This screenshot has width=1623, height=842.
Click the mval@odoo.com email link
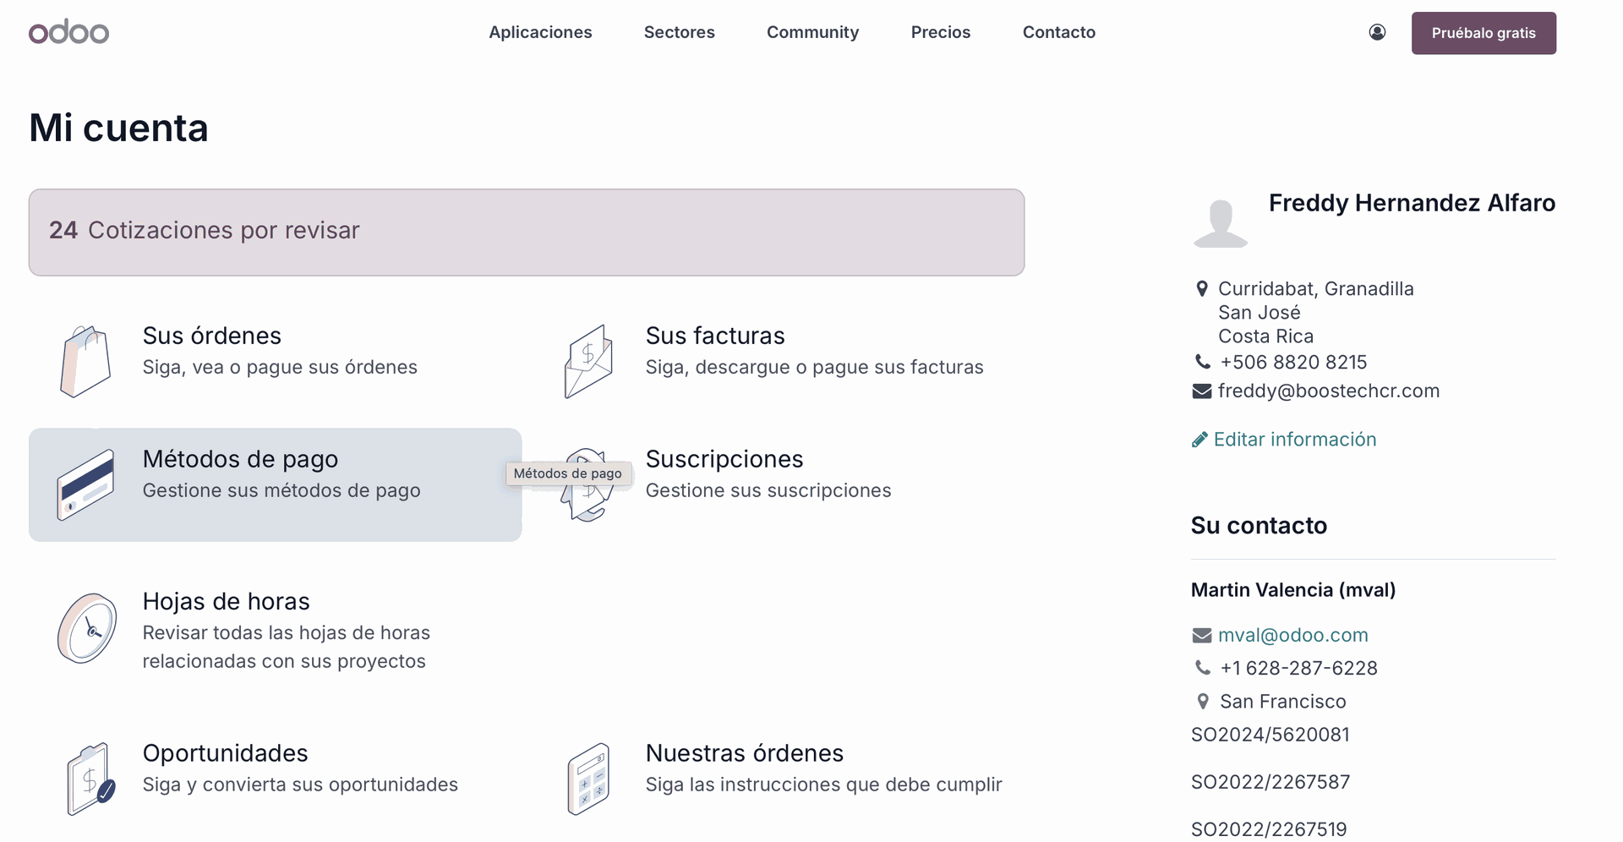tap(1293, 636)
